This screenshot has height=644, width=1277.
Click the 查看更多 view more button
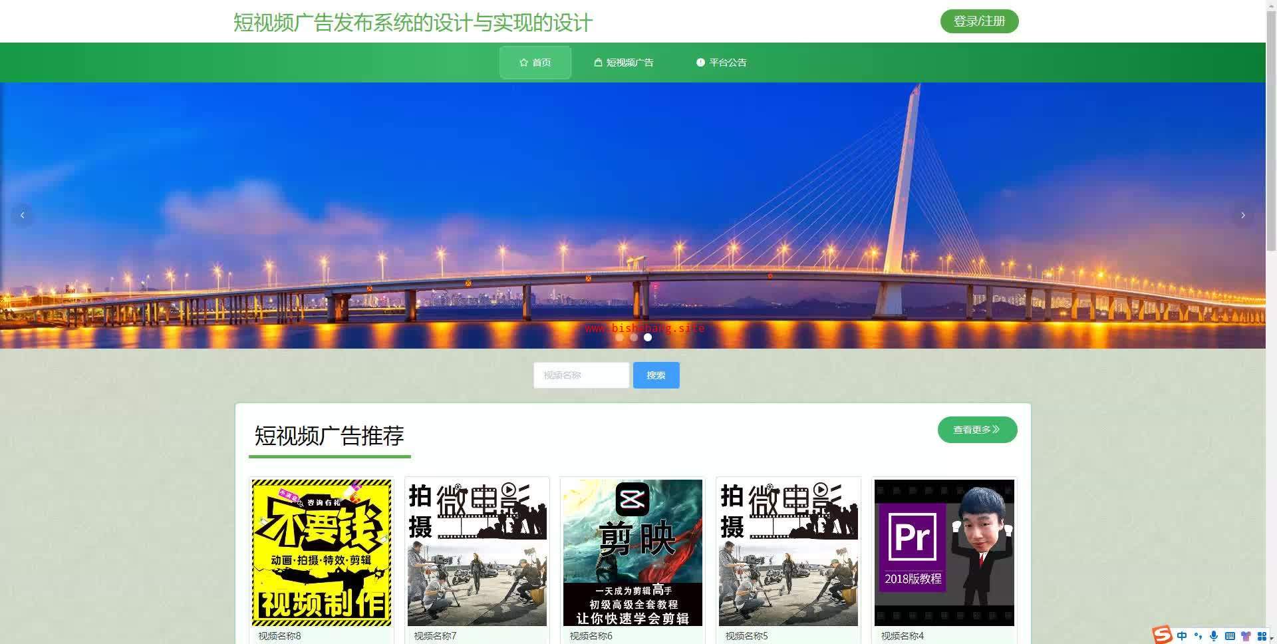pyautogui.click(x=977, y=430)
